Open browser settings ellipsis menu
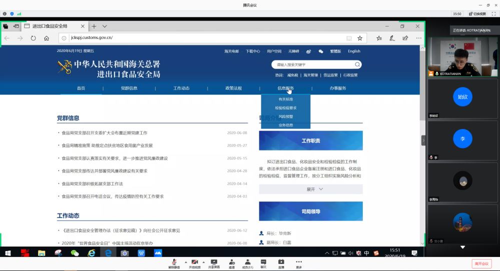Viewport: 500px width, 271px height. (x=419, y=38)
